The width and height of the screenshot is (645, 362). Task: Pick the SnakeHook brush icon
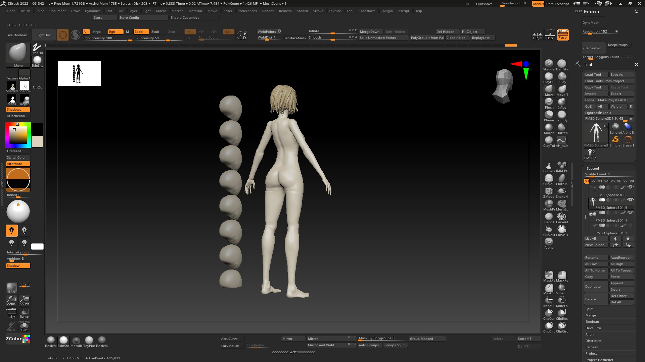561,191
